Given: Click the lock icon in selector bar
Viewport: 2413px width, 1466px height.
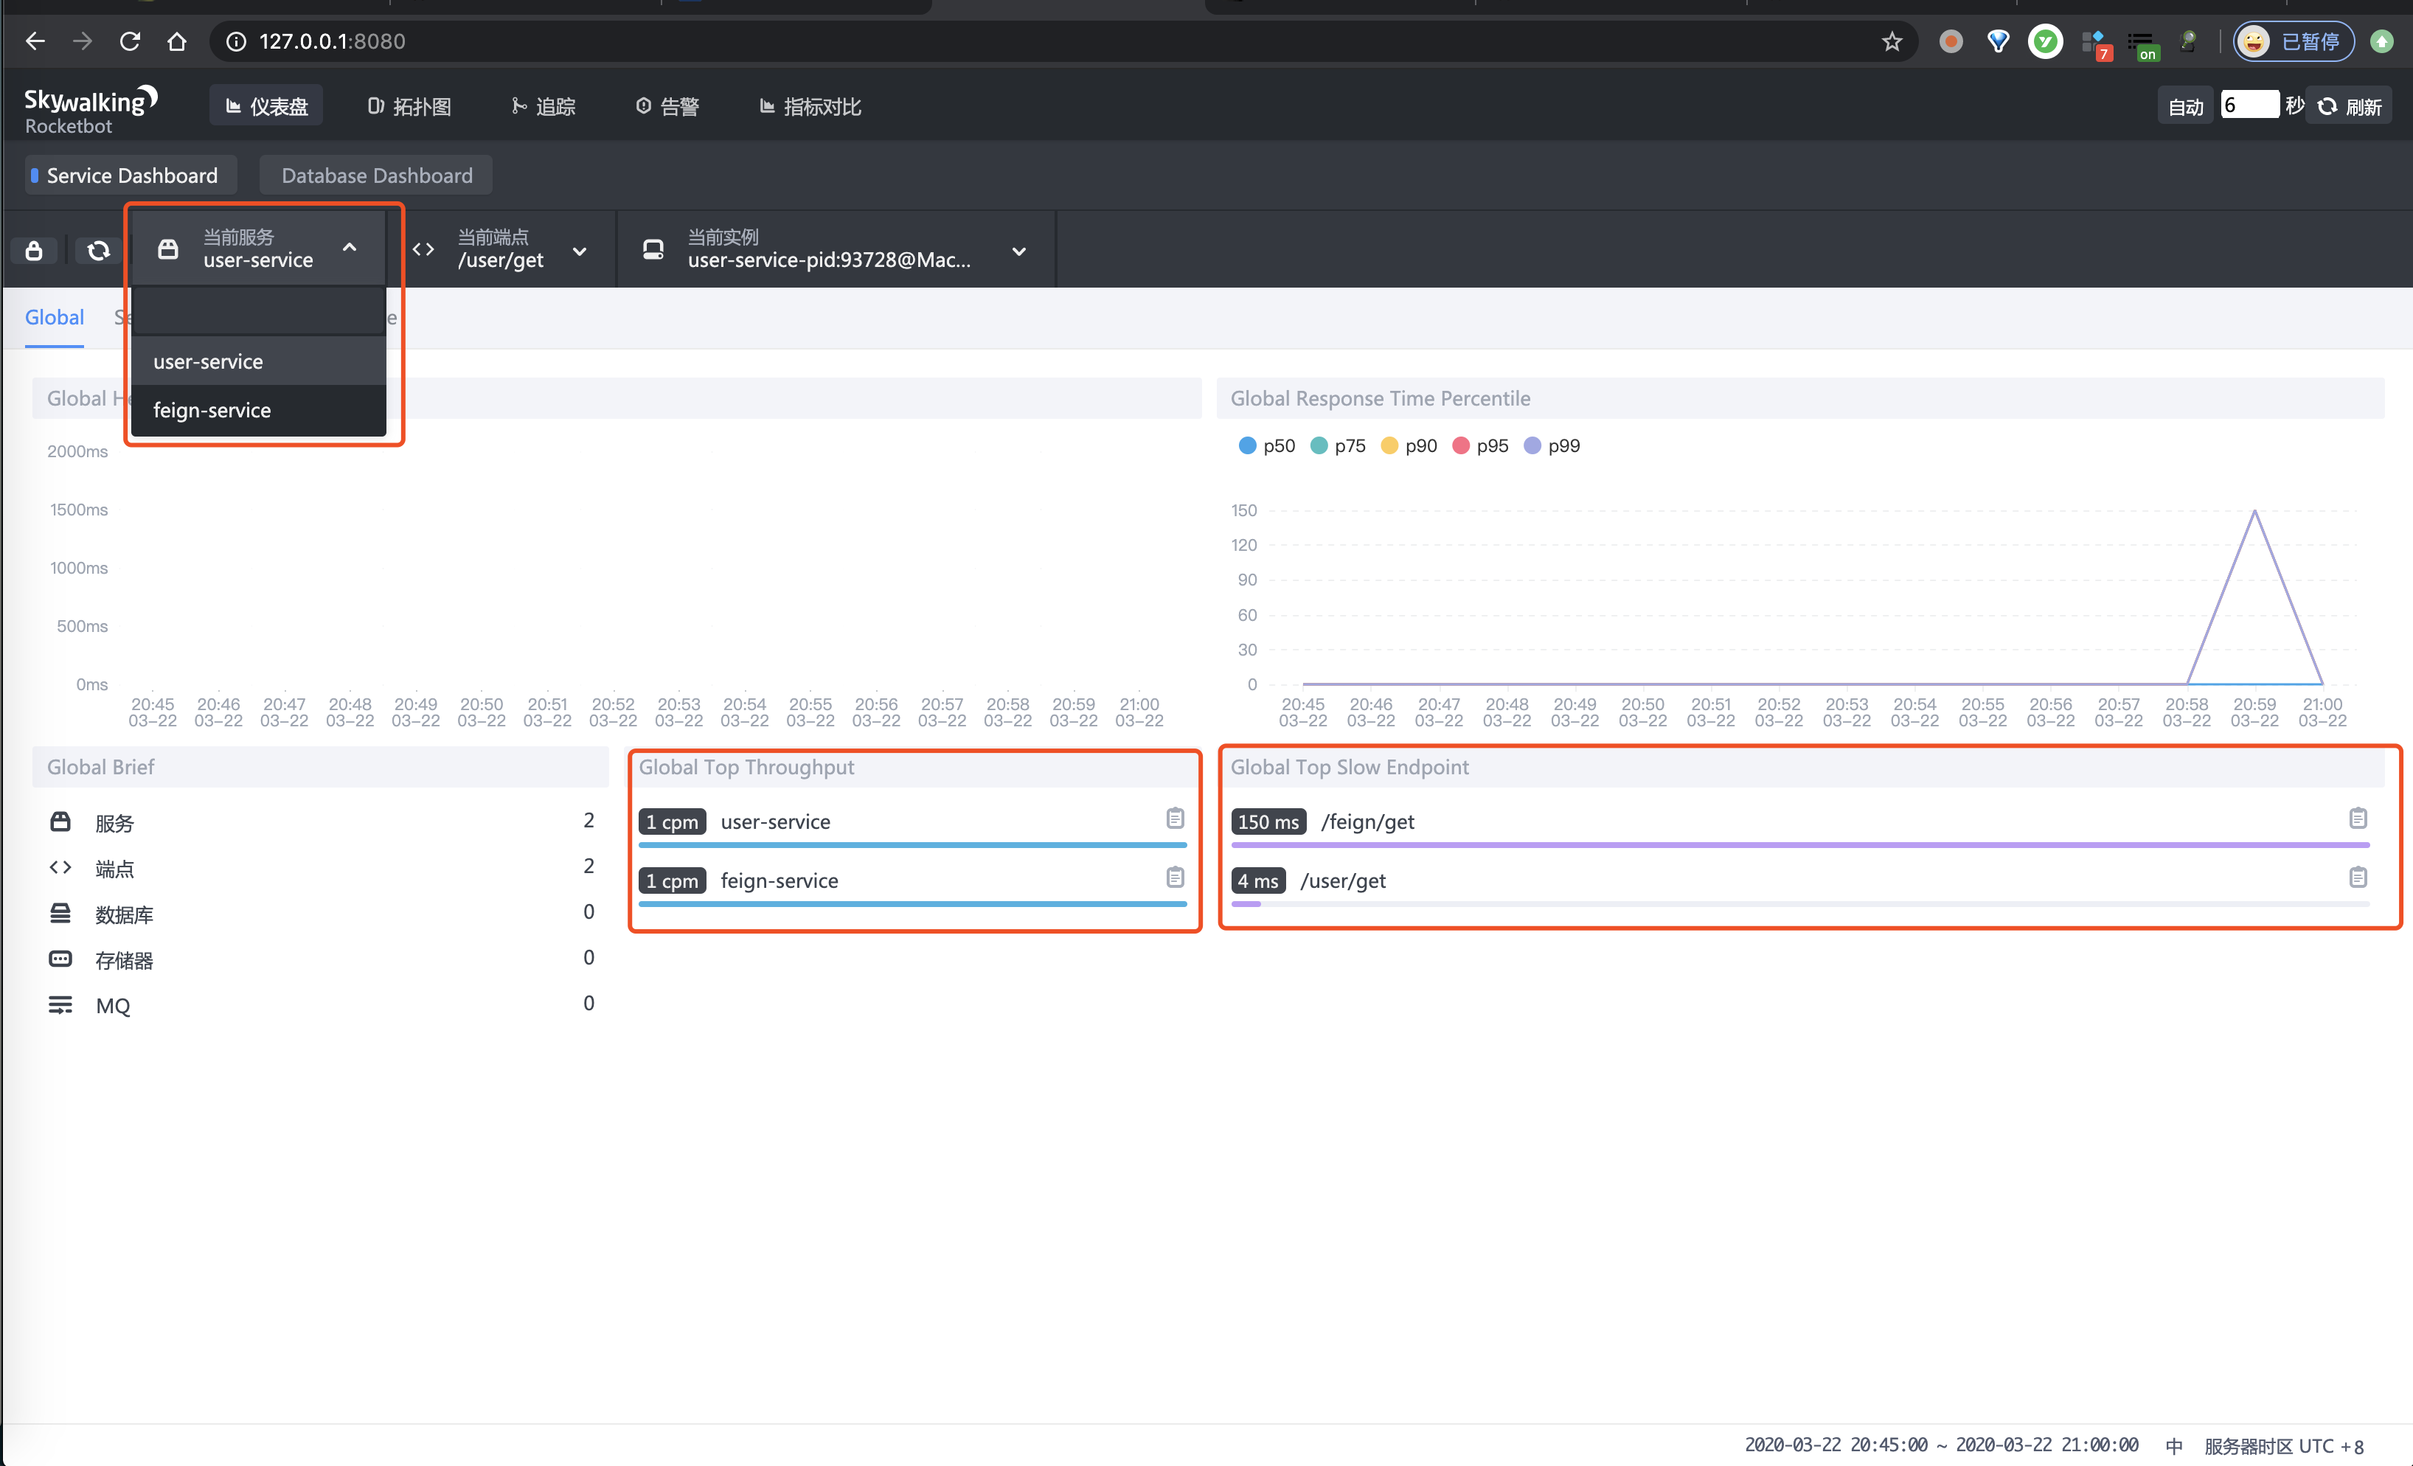Looking at the screenshot, I should (x=34, y=251).
